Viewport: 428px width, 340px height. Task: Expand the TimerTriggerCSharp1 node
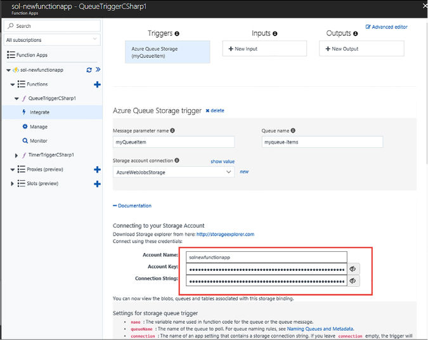tap(16, 155)
